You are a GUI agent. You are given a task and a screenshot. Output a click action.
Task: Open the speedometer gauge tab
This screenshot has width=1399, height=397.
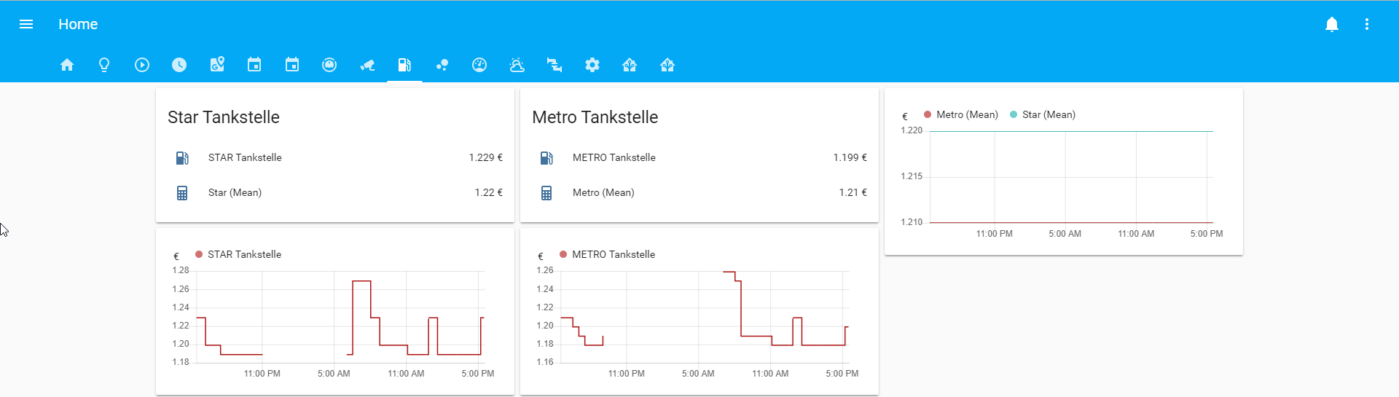tap(479, 65)
